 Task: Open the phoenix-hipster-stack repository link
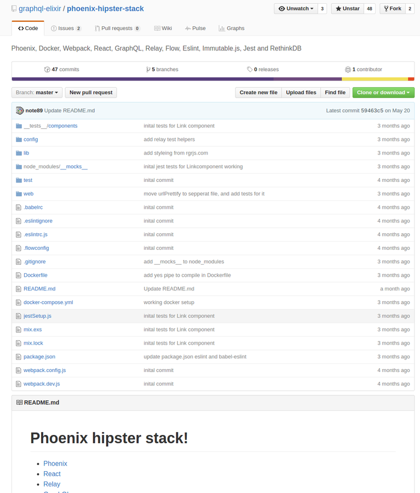click(105, 8)
